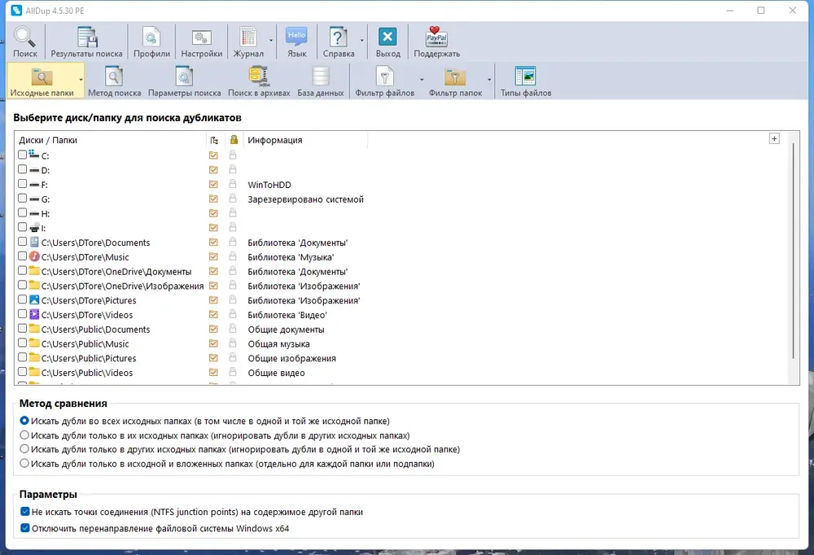Click the Выход exit button
Screen dimensions: 814x555
point(387,41)
